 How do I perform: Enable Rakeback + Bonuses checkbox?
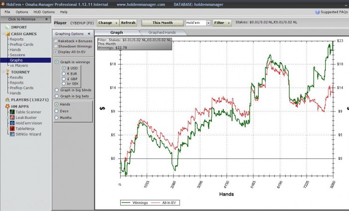pos(56,41)
